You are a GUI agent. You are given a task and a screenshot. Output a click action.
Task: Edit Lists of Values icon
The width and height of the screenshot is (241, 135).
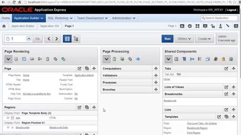[x=226, y=87]
